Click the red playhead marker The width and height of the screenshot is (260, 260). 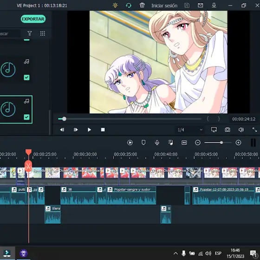[28, 152]
